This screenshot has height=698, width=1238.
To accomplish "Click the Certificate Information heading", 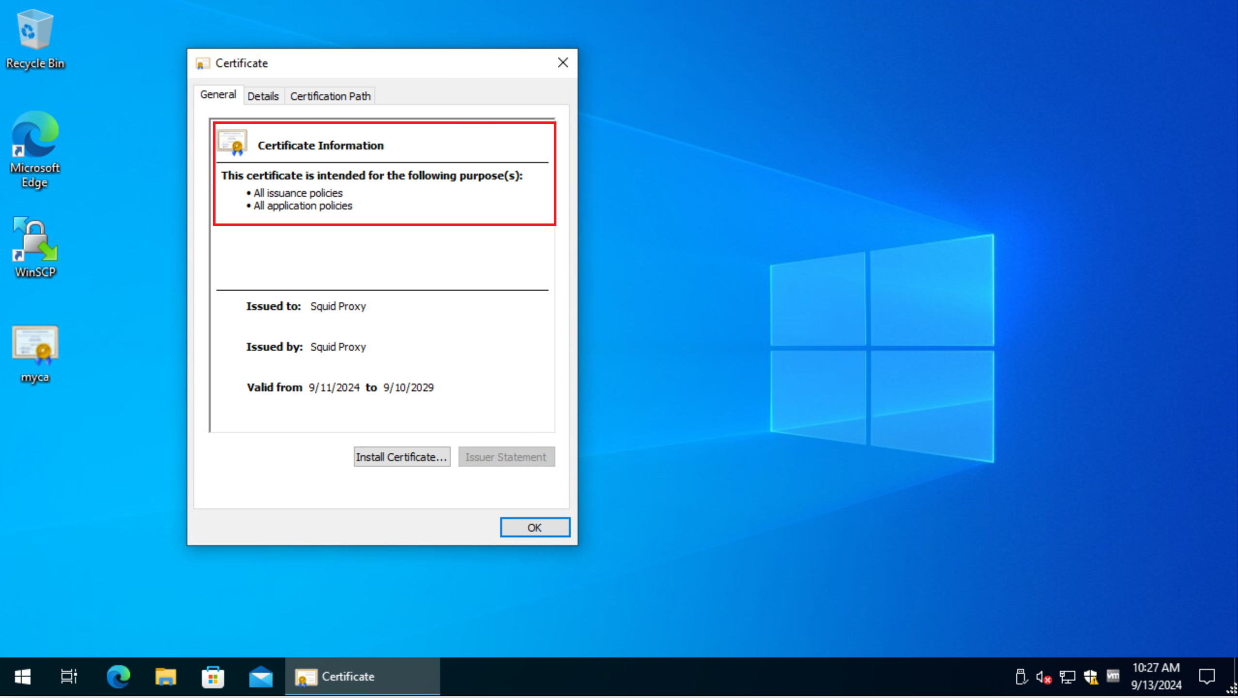I will click(321, 146).
